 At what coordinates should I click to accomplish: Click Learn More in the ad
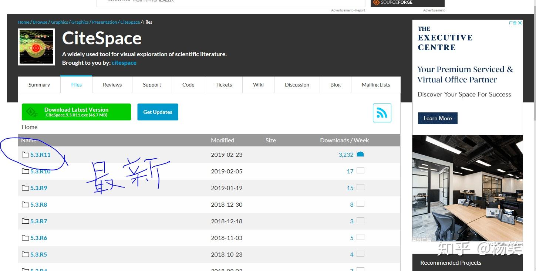(x=438, y=118)
